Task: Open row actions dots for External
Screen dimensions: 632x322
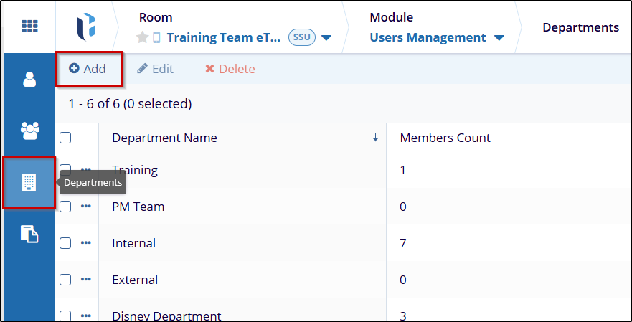Action: (x=86, y=279)
